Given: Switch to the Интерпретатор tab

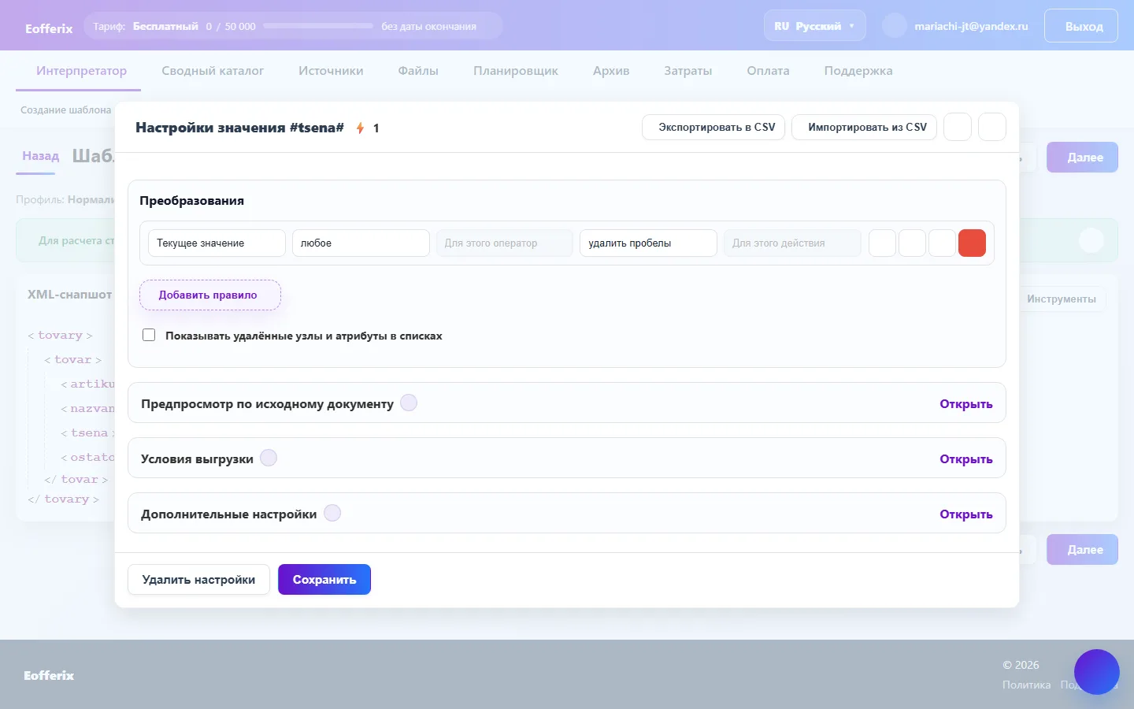Looking at the screenshot, I should (81, 71).
